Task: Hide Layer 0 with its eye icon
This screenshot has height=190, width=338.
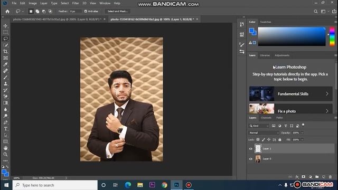Action: 251,159
